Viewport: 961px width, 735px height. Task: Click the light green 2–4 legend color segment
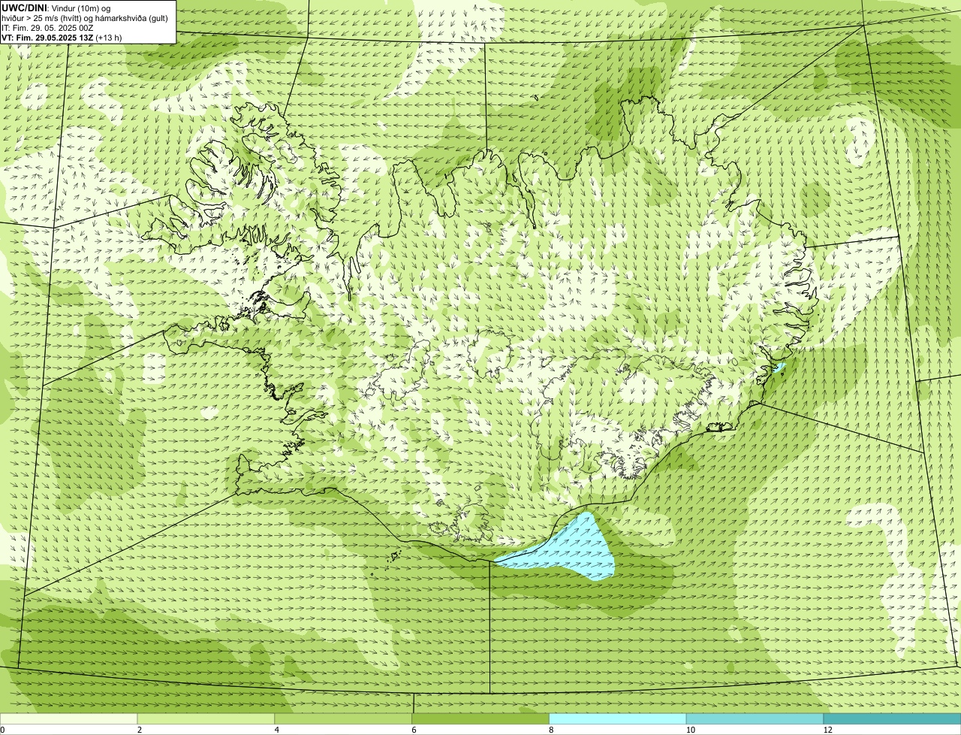pos(206,718)
